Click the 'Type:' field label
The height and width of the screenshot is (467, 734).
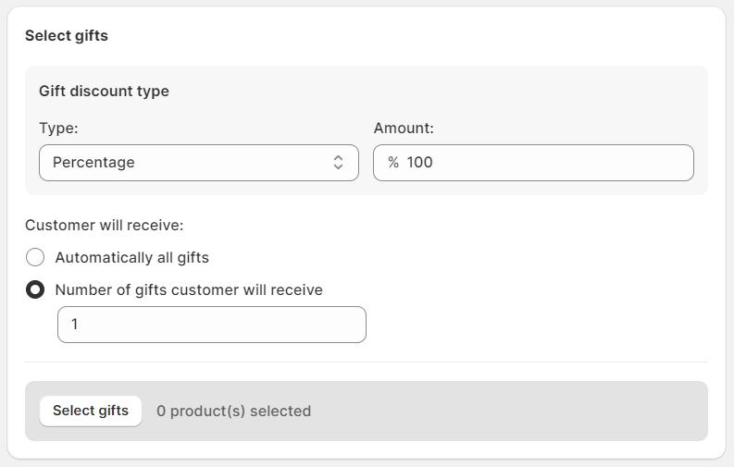tap(58, 128)
